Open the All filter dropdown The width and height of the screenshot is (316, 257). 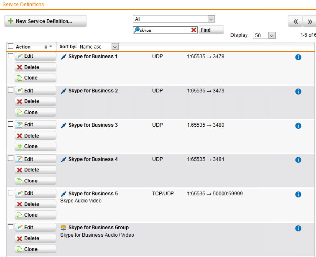coord(174,19)
